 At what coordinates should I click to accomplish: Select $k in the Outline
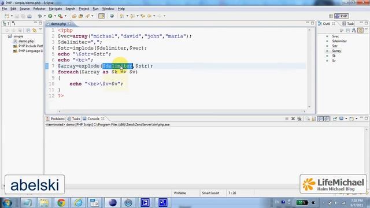pos(334,56)
